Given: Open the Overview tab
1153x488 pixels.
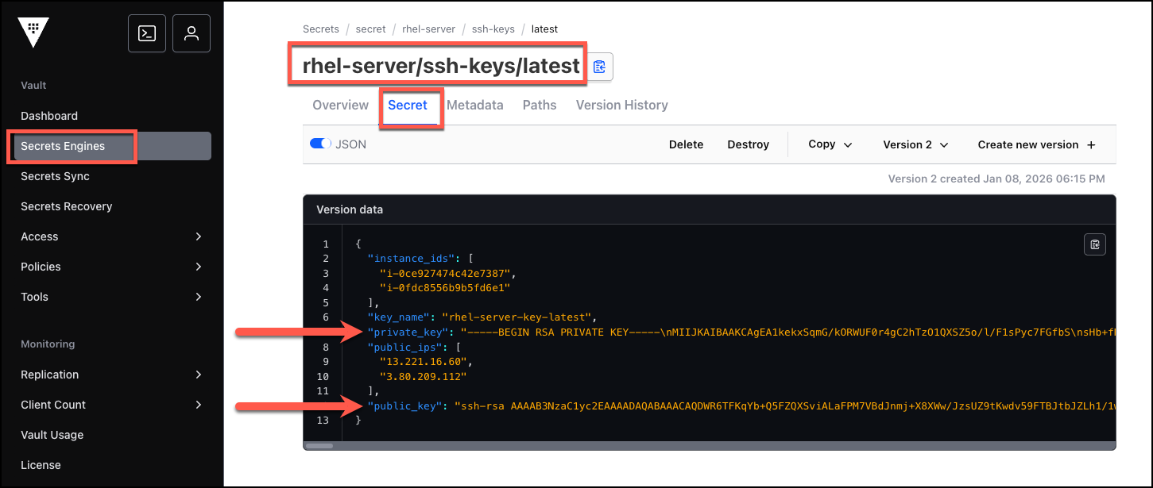Looking at the screenshot, I should (341, 105).
